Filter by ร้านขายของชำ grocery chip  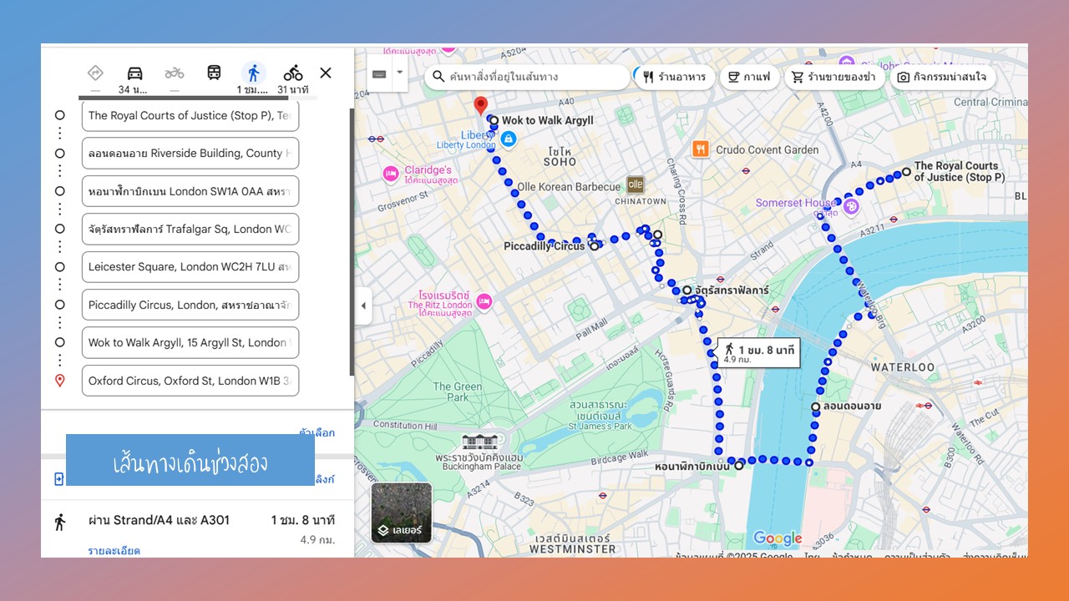834,77
